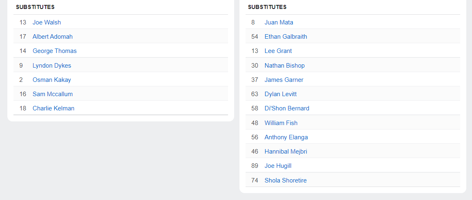Open Lyndon Dykes profile link
Viewport: 472px width, 200px height.
[52, 66]
